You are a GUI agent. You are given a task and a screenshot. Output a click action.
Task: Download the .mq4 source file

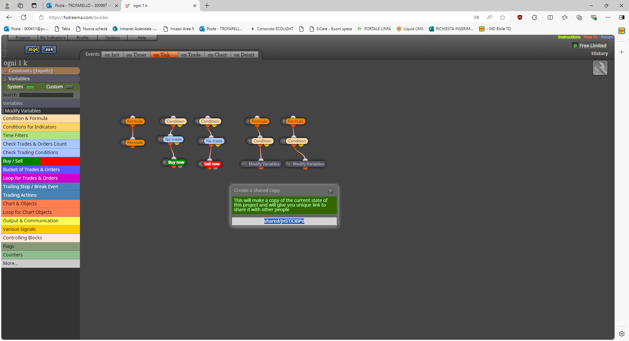32,50
